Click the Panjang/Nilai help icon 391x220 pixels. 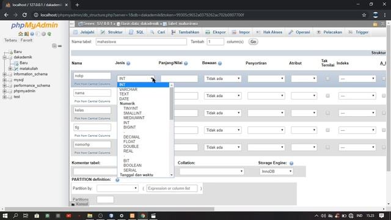pyautogui.click(x=186, y=64)
